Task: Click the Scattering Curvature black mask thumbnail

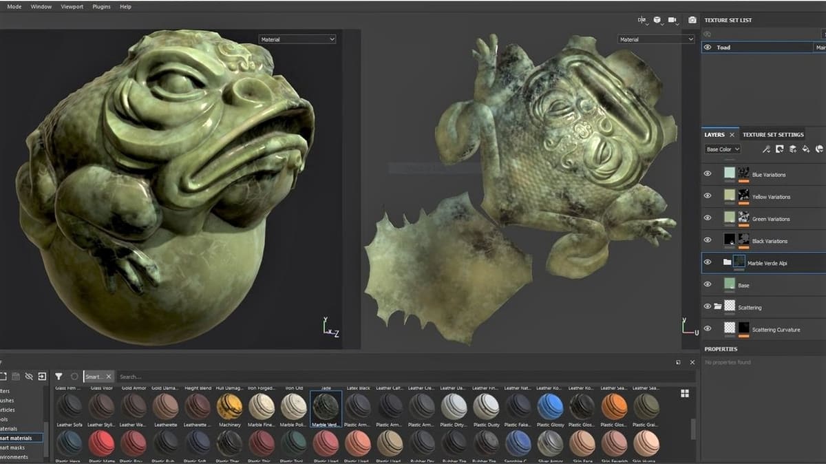Action: pos(743,328)
